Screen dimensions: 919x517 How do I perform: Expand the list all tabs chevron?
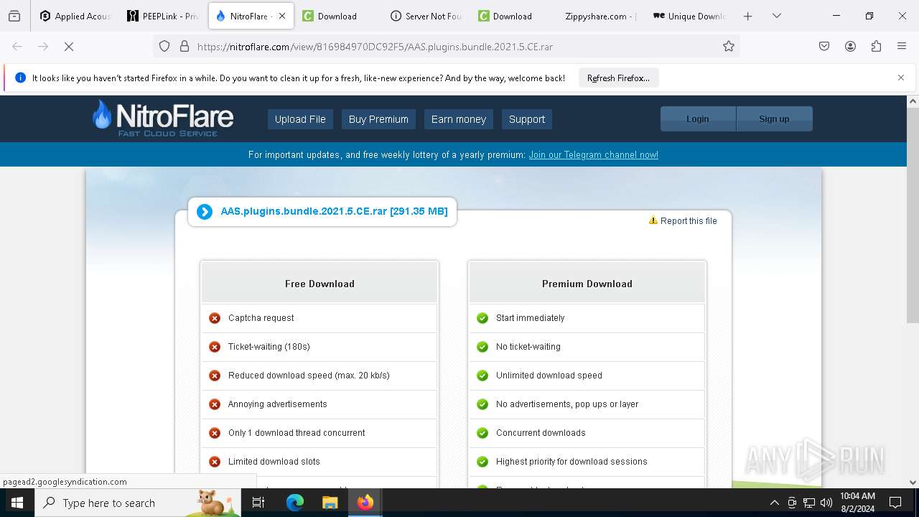coord(776,16)
